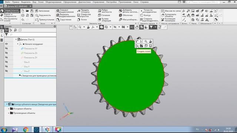Viewport: 237px width, 133px height.
Task: Open Chrome from the taskbar
Action: click(26, 130)
